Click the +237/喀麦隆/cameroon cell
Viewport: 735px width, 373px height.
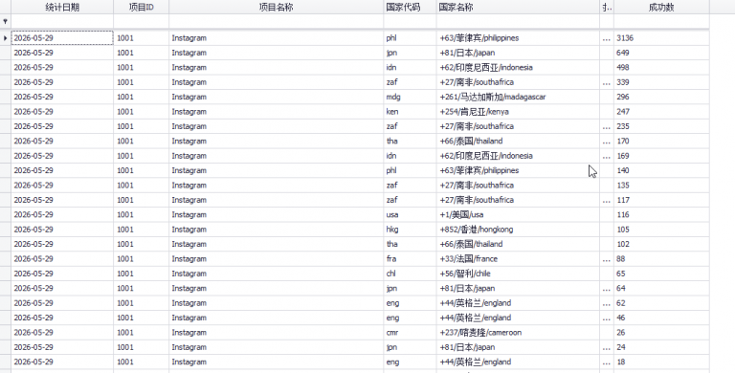coord(518,333)
